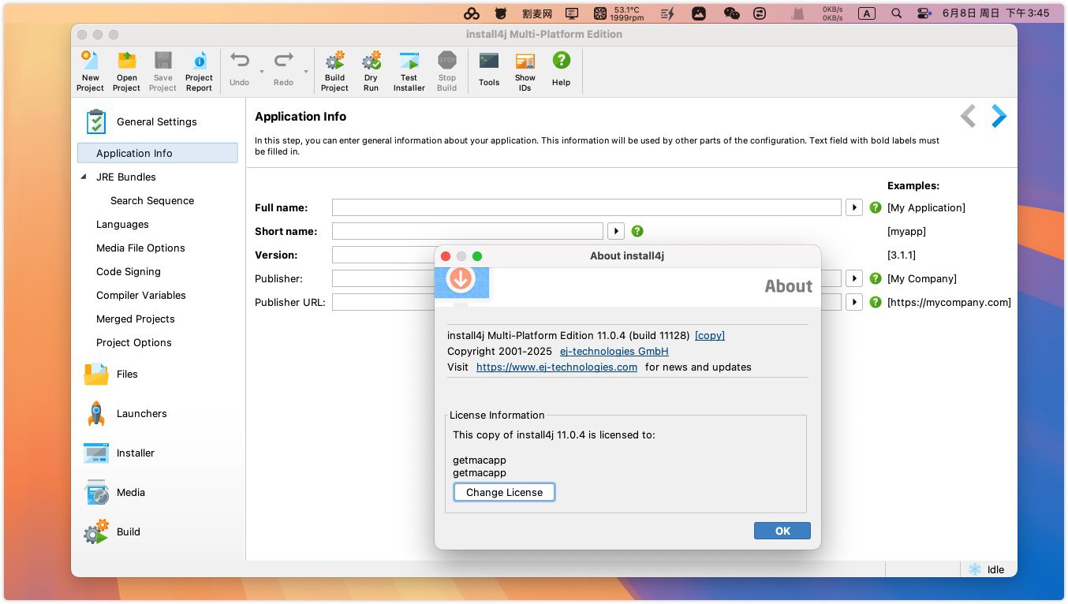Image resolution: width=1068 pixels, height=604 pixels.
Task: Open macOS Control Center in menu bar
Action: point(924,13)
